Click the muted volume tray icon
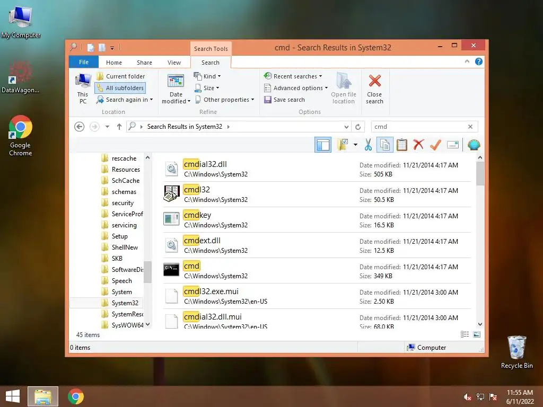 467,397
